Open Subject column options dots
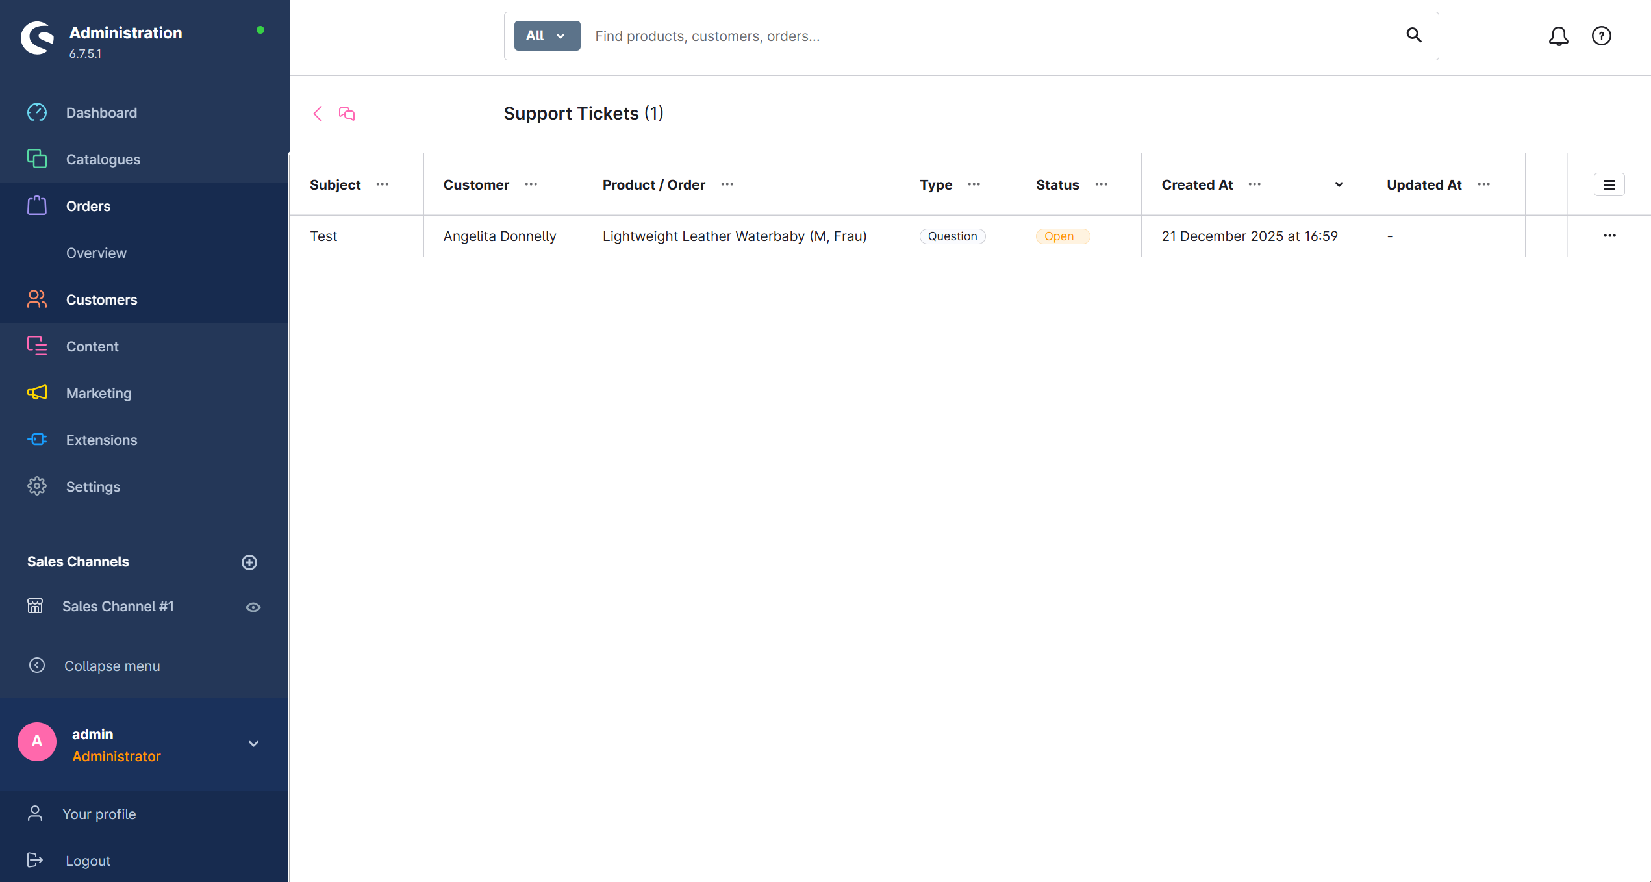Screen dimensions: 1651x882 383,184
